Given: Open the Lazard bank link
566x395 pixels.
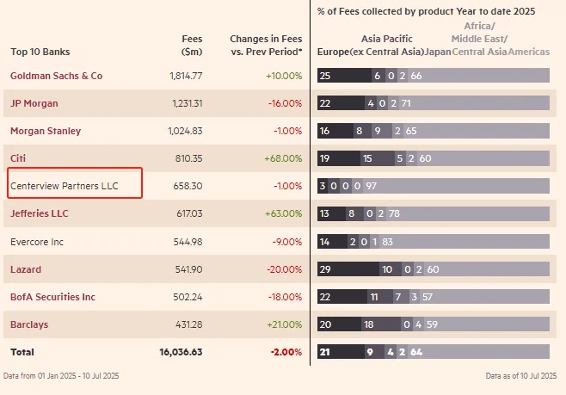Looking at the screenshot, I should click(26, 269).
